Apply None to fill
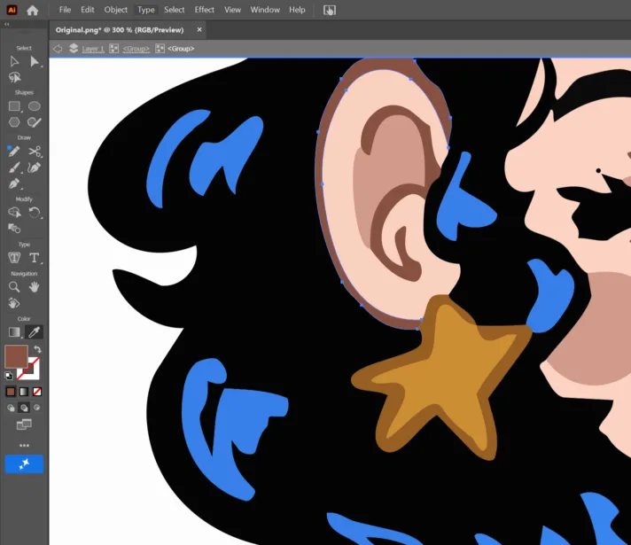This screenshot has height=545, width=631. pos(37,392)
